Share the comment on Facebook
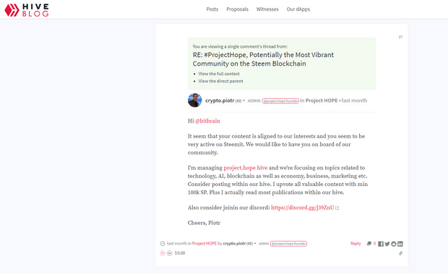This screenshot has width=448, height=274. click(381, 244)
